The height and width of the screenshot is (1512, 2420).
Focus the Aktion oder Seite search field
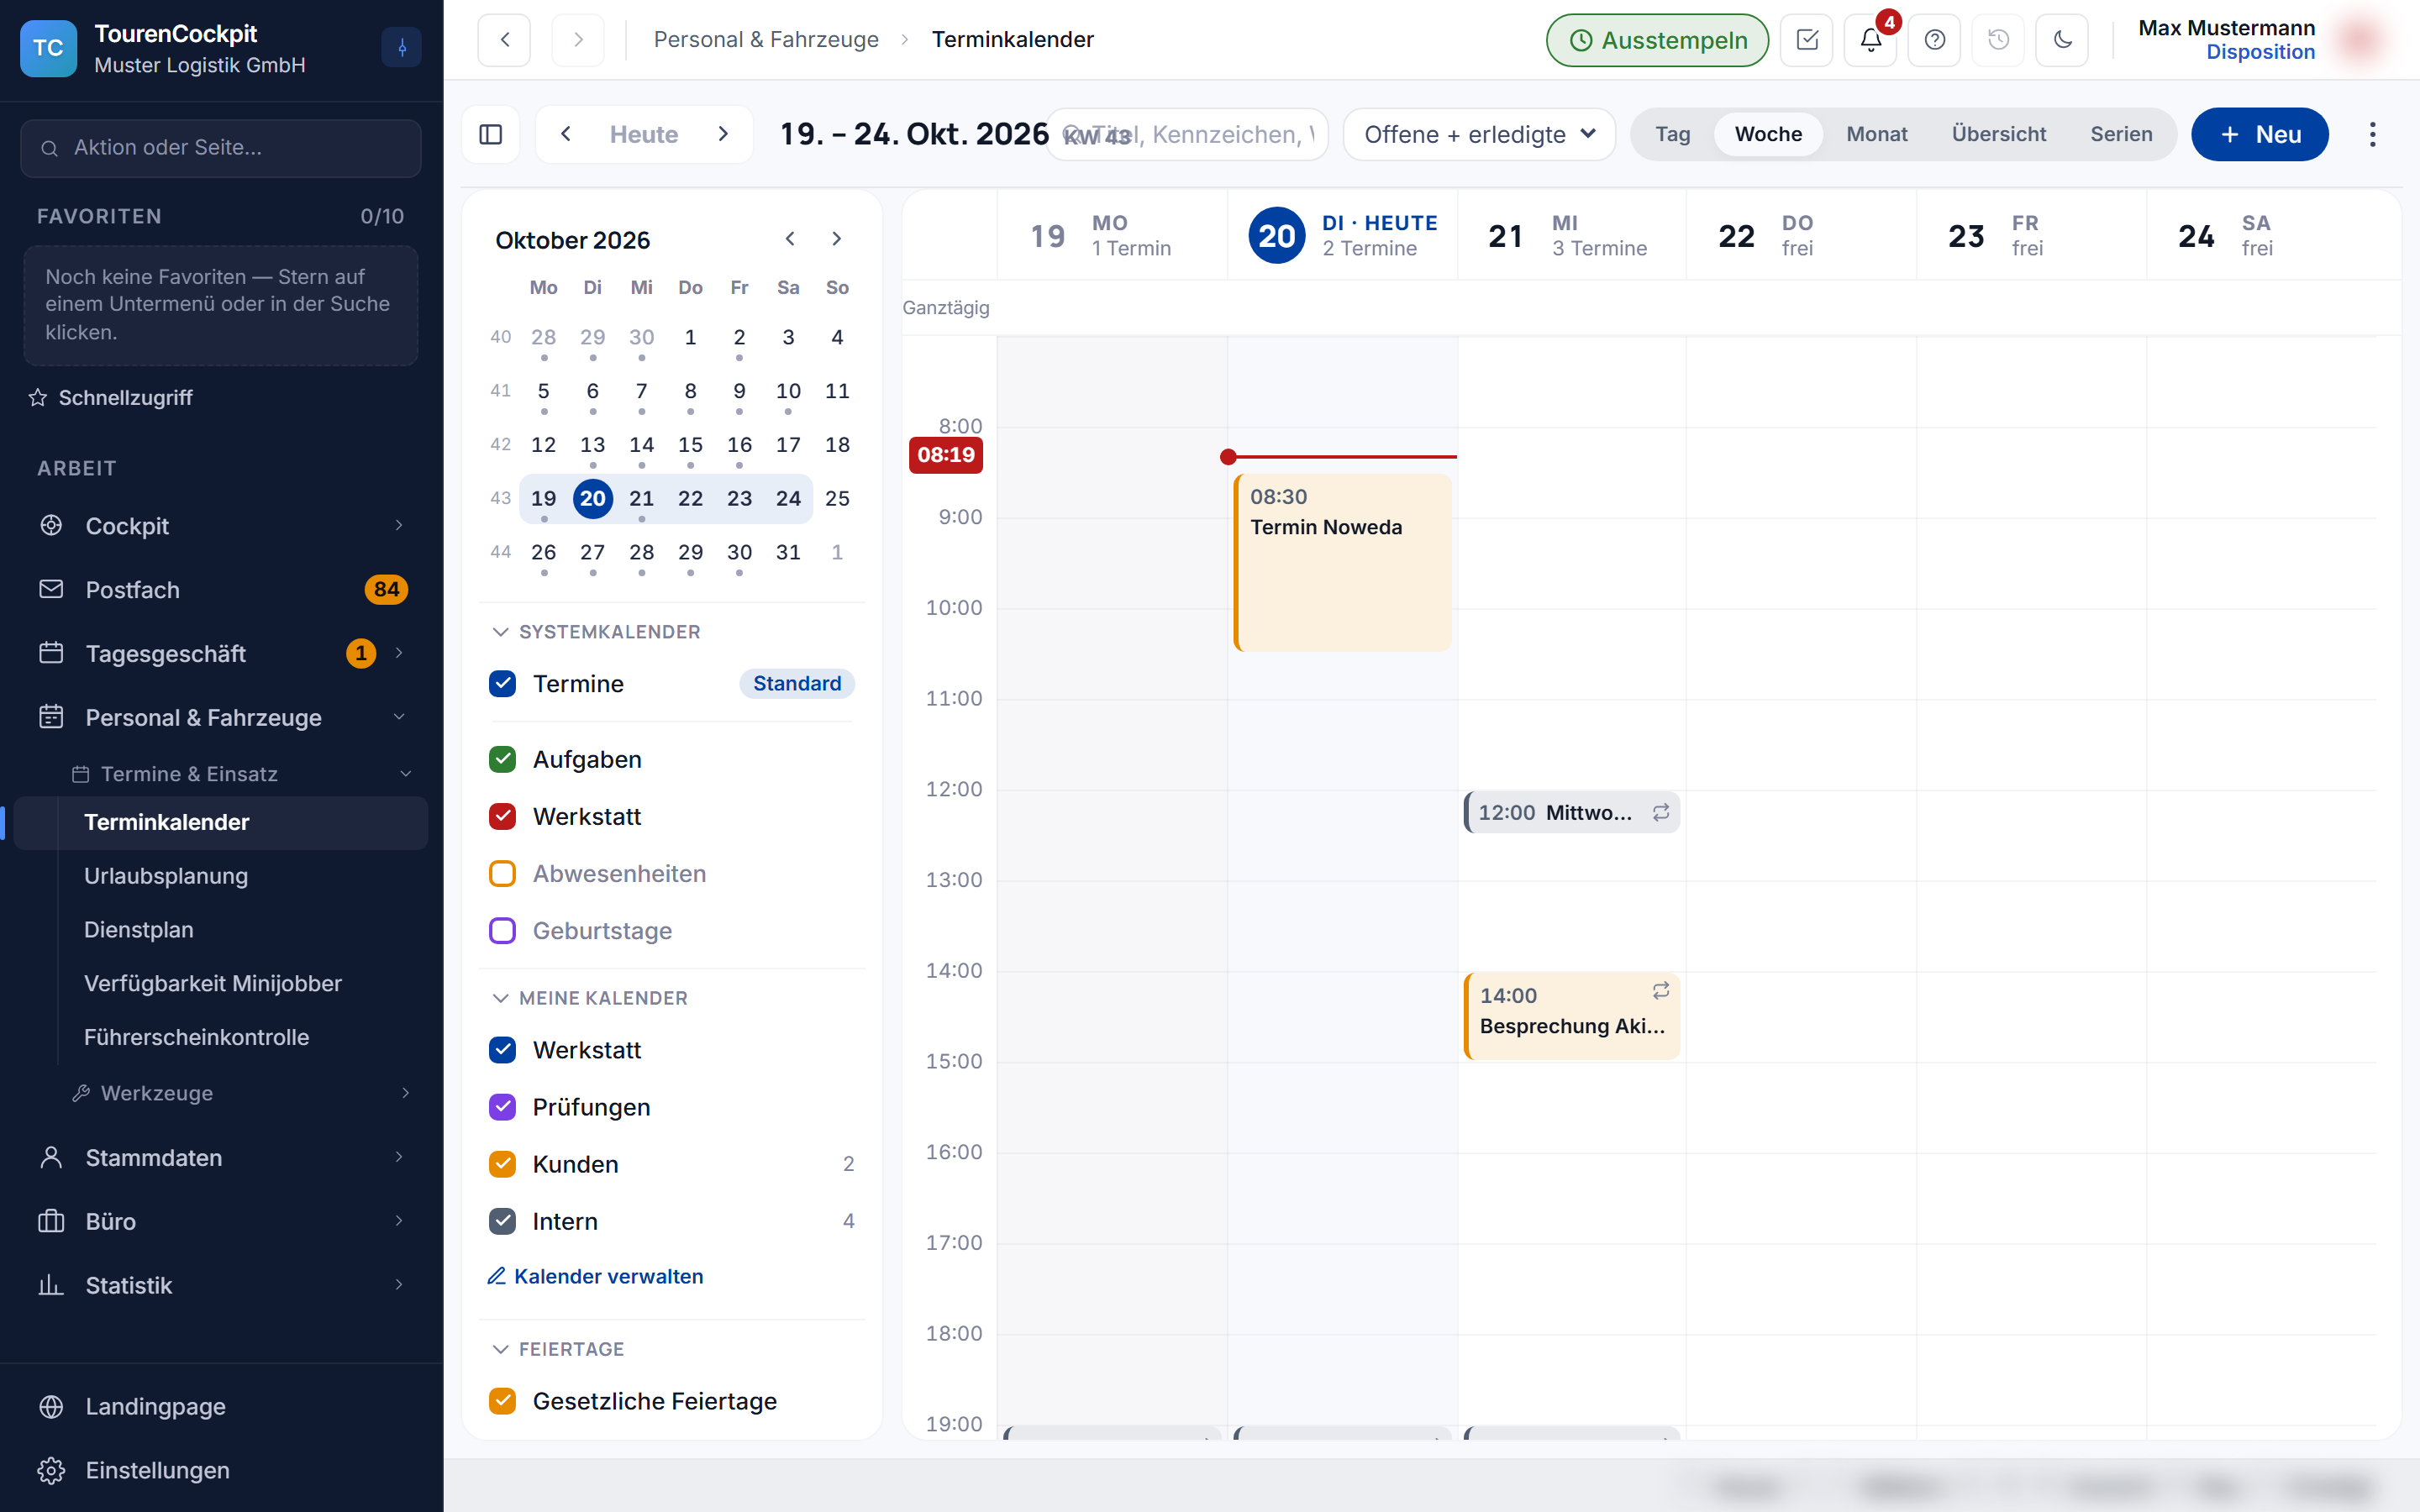point(221,148)
